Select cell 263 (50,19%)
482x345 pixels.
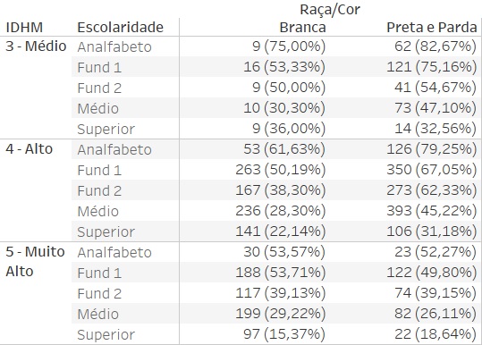coord(281,170)
